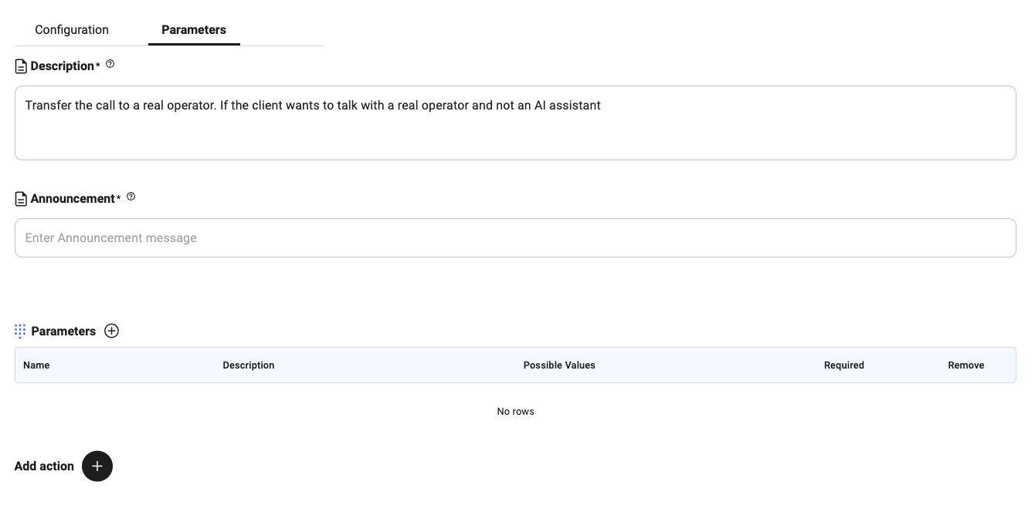Click the Required column header
The image size is (1035, 532).
click(843, 365)
